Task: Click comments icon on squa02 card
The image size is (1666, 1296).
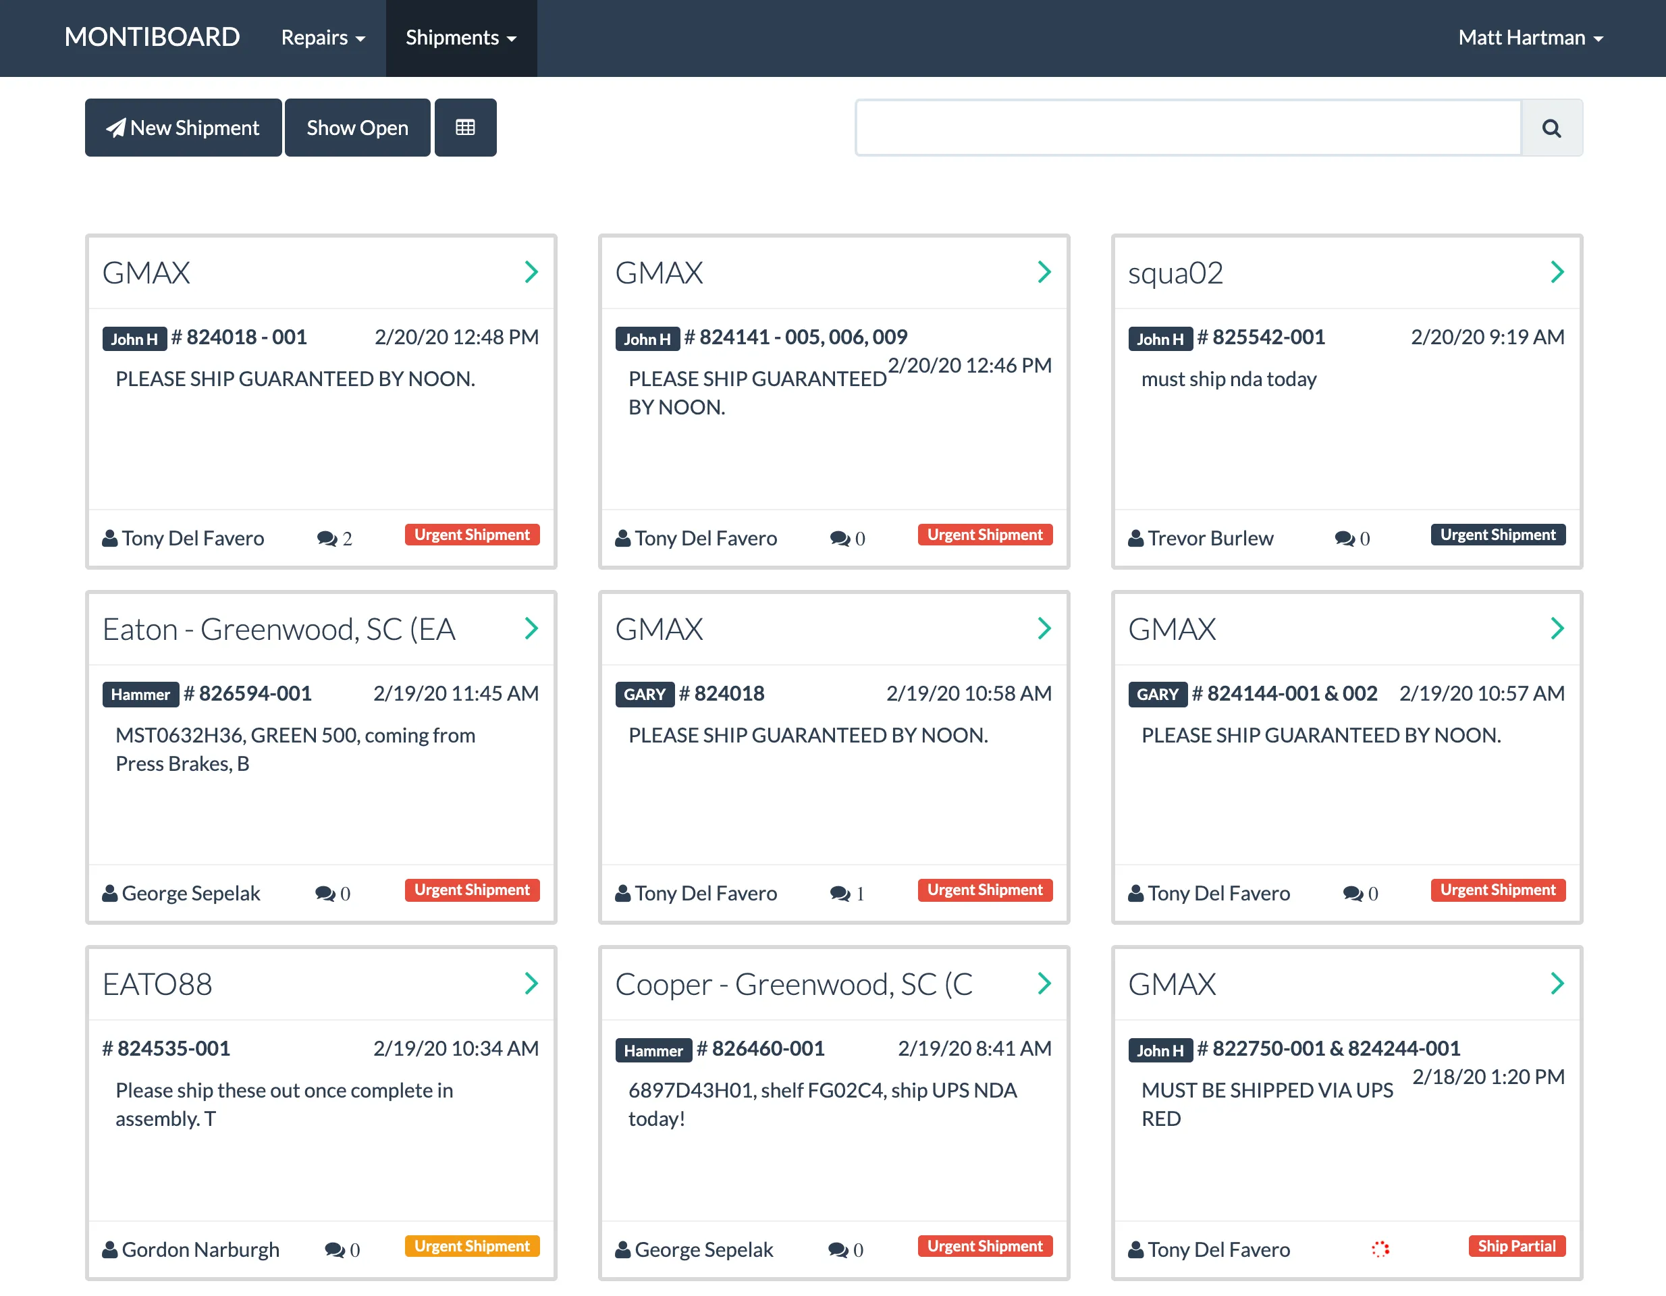Action: pos(1345,539)
